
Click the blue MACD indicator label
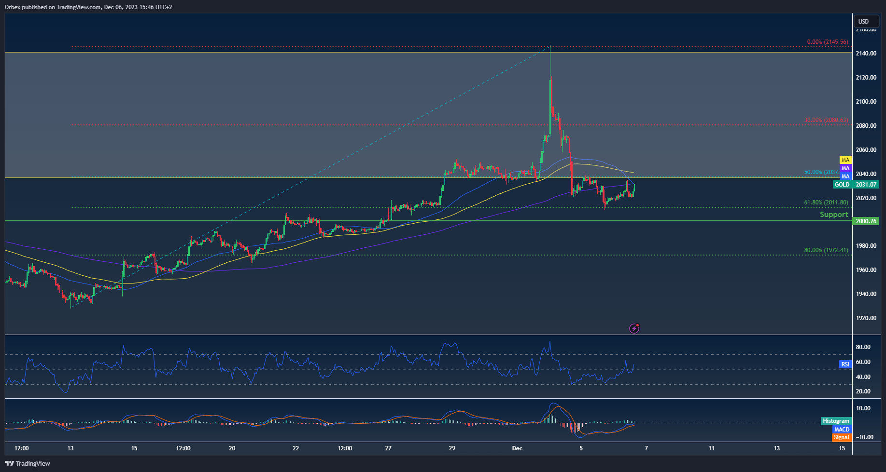tap(842, 429)
